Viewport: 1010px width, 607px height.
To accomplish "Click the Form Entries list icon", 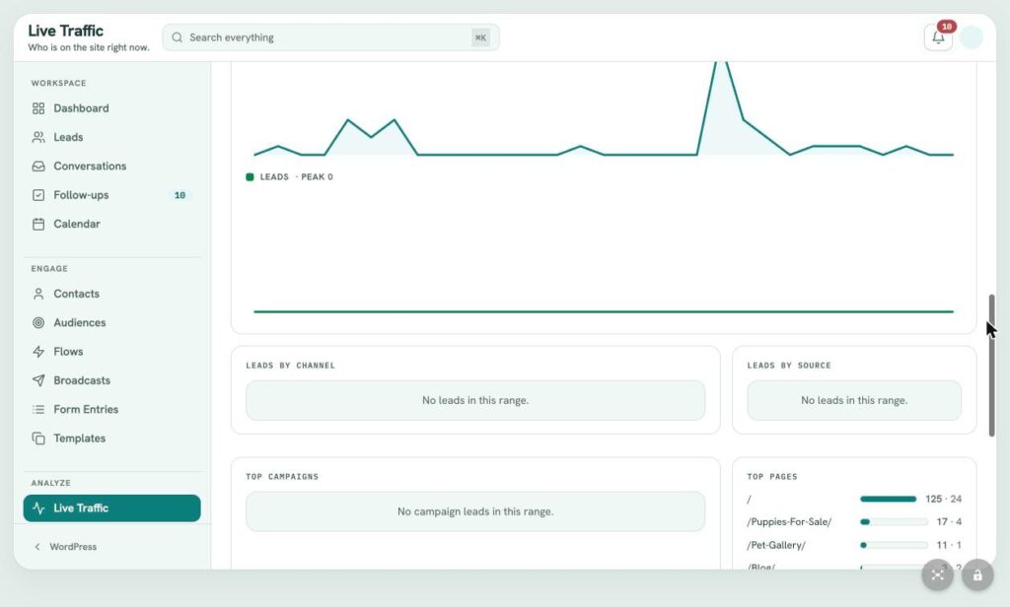I will point(38,409).
